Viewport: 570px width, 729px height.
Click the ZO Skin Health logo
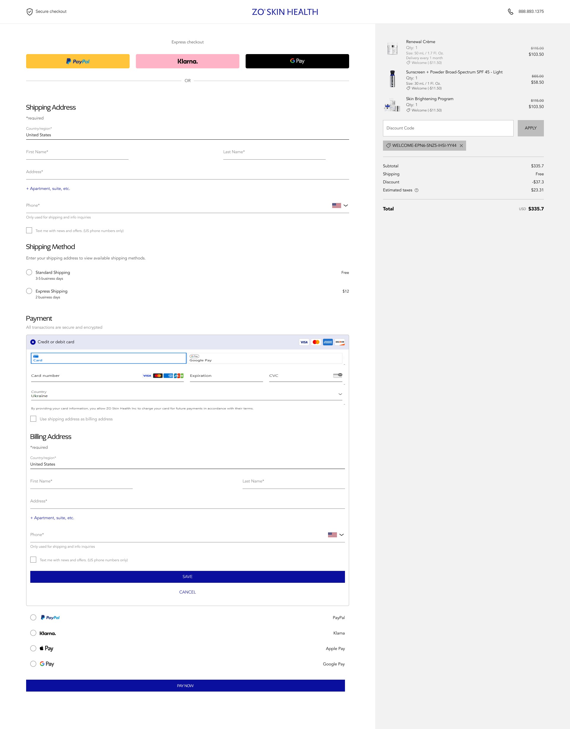(285, 12)
